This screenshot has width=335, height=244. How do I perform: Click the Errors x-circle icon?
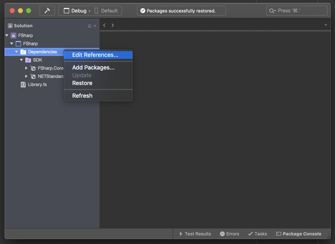click(x=222, y=234)
